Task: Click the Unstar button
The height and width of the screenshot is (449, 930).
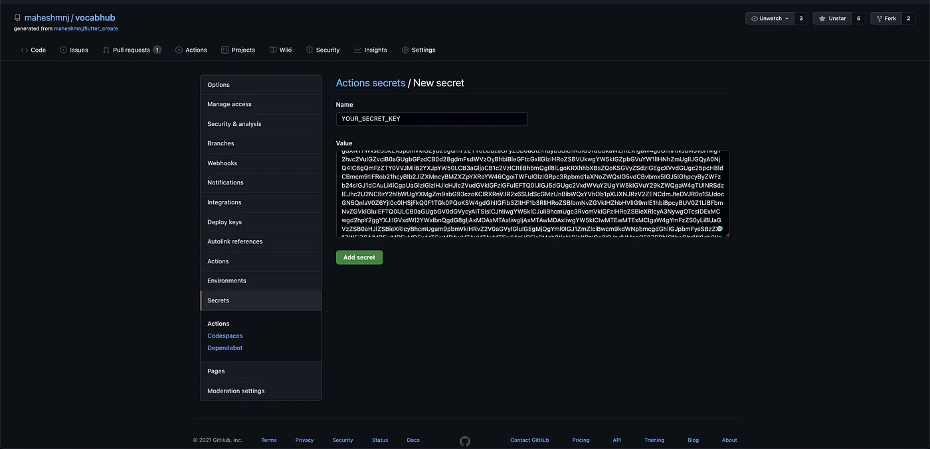Action: (832, 19)
